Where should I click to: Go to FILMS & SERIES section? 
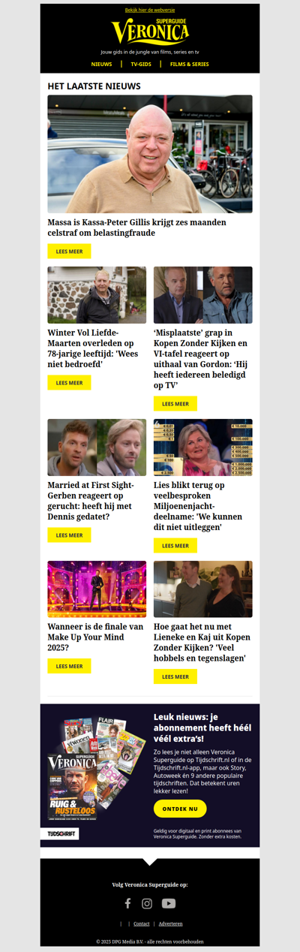pos(189,65)
